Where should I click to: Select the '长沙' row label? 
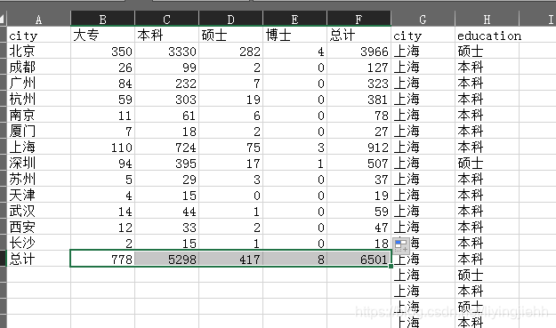coord(38,243)
